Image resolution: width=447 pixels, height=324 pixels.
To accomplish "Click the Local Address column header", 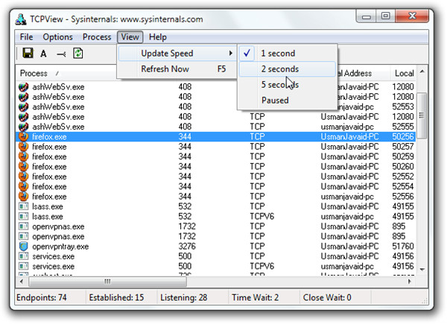I will point(364,74).
